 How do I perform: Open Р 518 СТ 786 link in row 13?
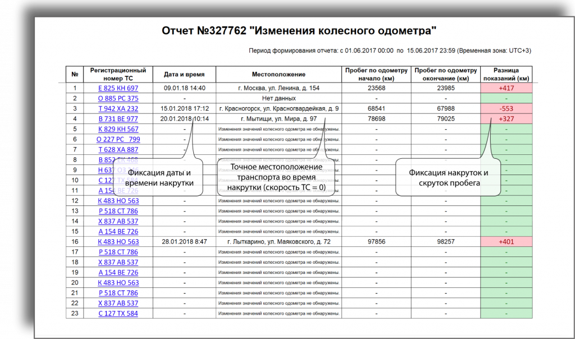118,211
